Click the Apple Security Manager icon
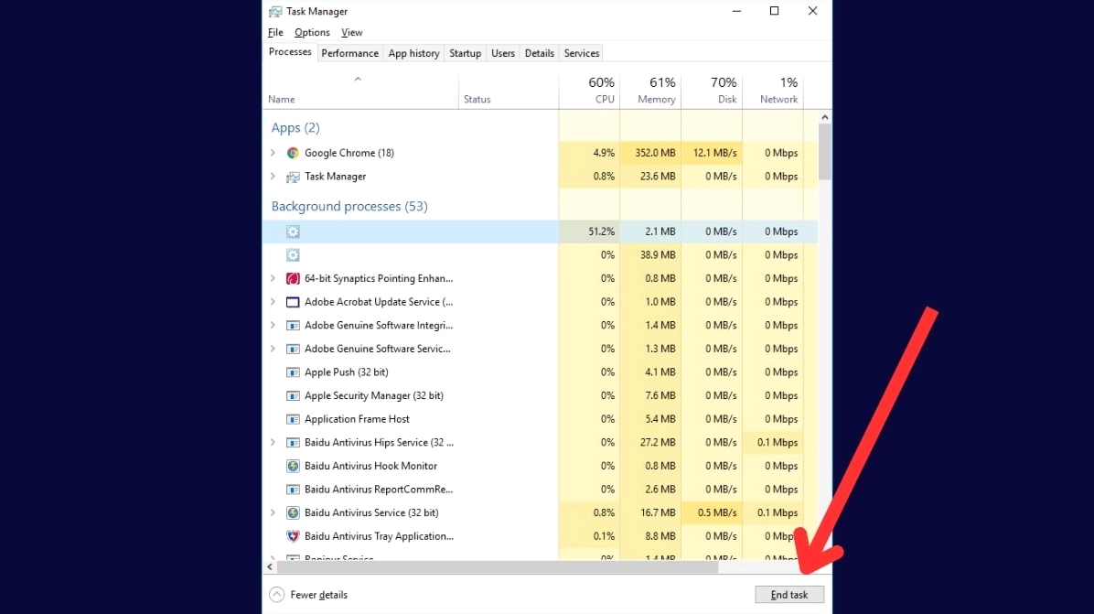Viewport: 1094px width, 614px height. tap(293, 395)
